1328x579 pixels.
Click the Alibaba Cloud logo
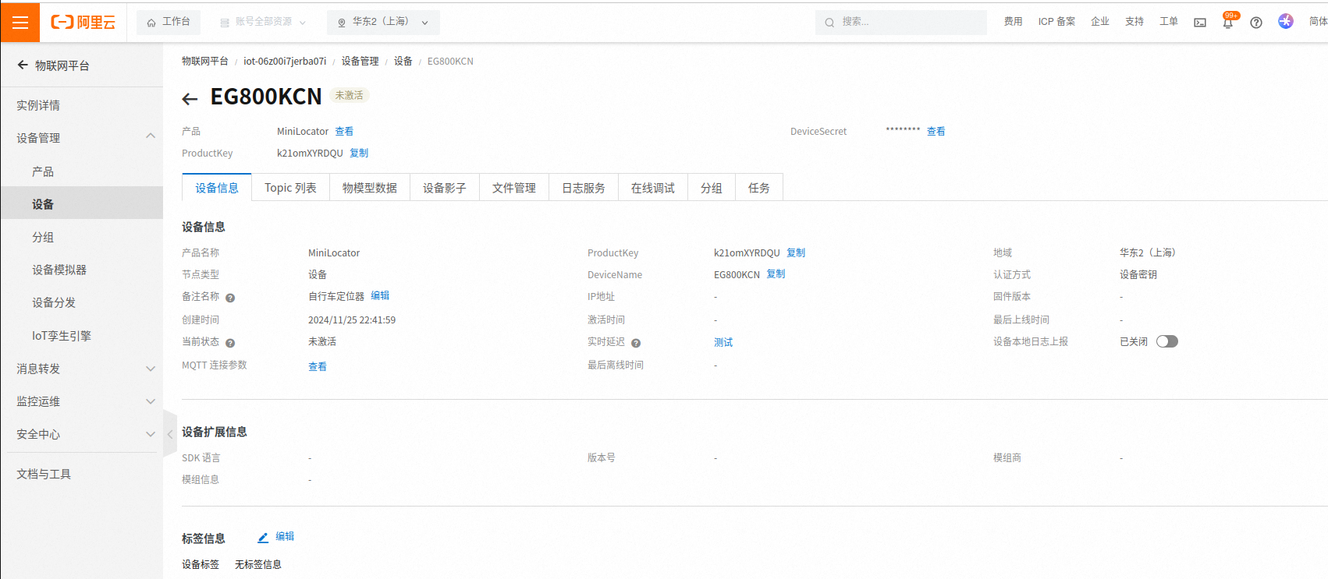[83, 23]
